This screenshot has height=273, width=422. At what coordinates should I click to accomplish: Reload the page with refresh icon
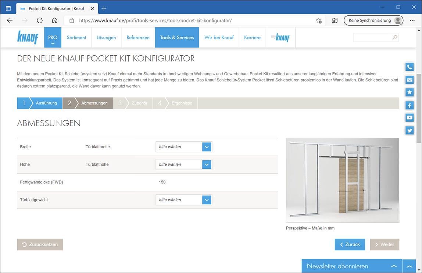pos(40,21)
